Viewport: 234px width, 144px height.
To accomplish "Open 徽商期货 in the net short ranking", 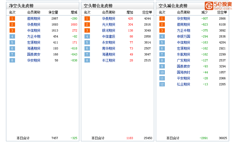I will coord(34,18).
